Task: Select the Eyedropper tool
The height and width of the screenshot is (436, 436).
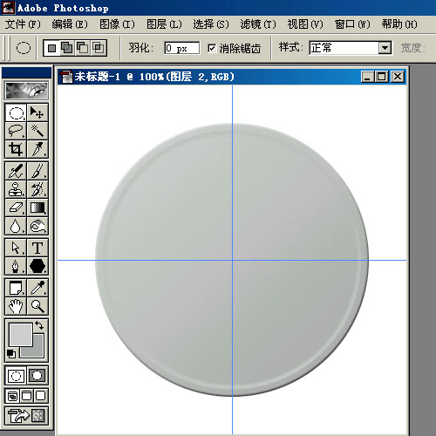Action: (x=37, y=288)
